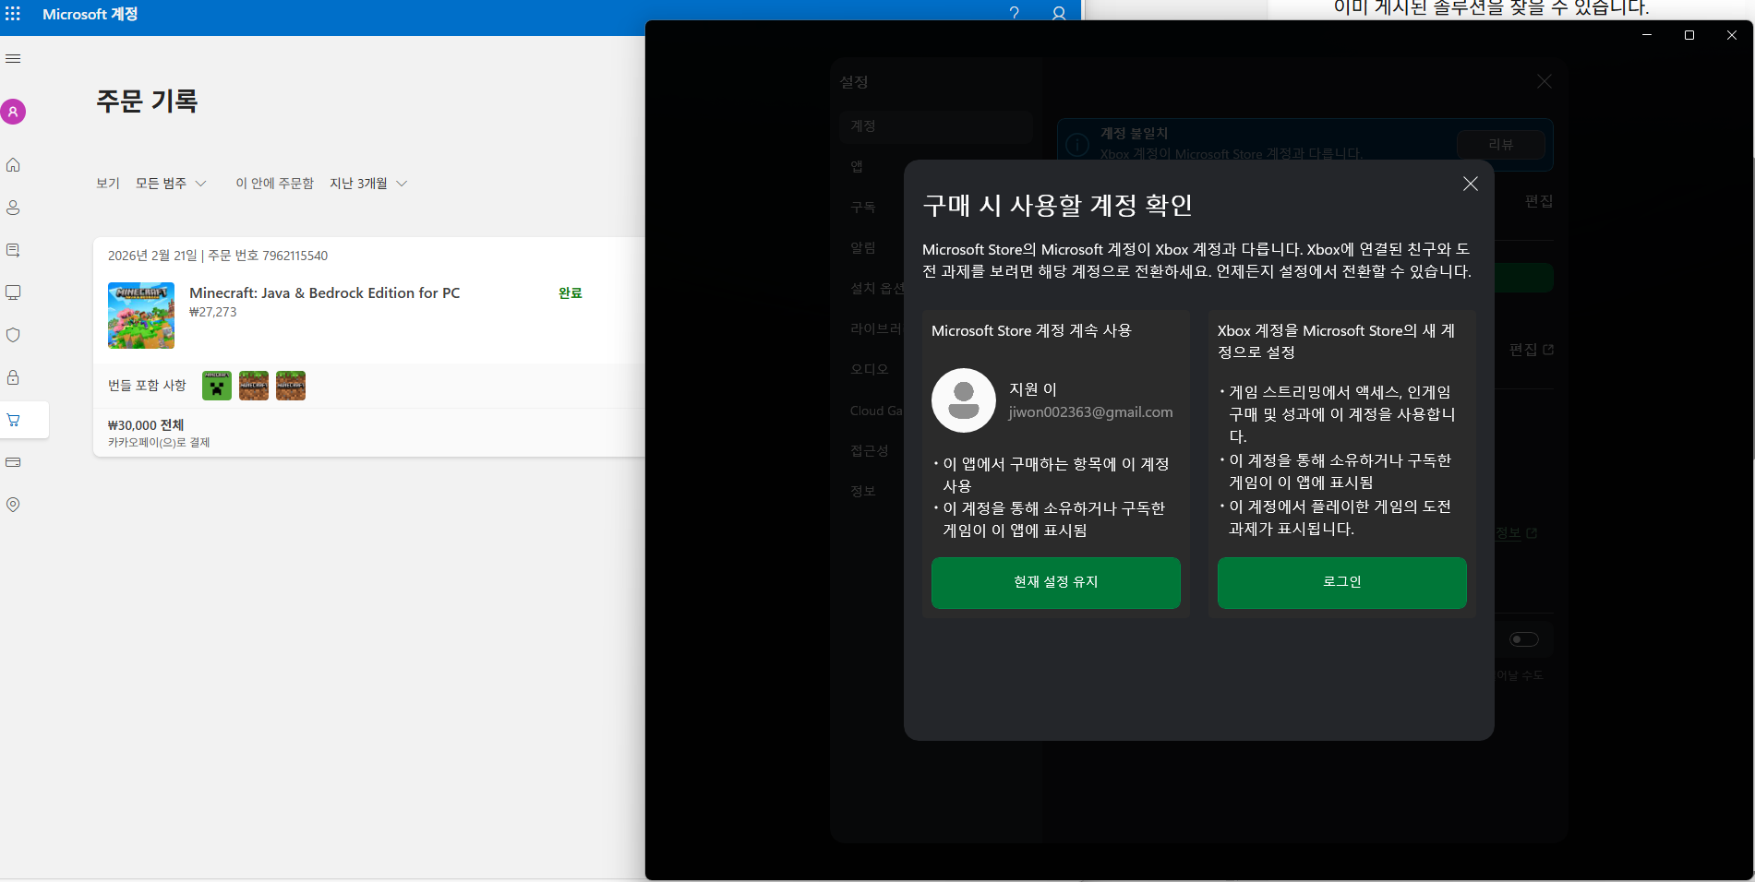
Task: Select 계정 in Settings sidebar
Action: click(x=936, y=125)
